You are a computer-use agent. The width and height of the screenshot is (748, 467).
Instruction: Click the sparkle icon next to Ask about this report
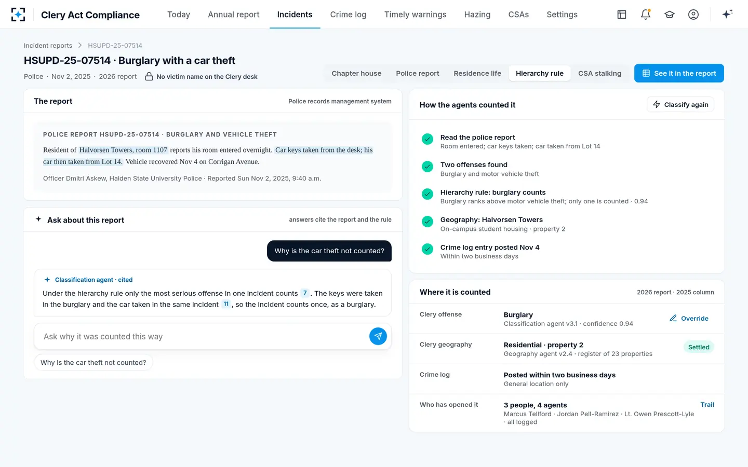[38, 219]
